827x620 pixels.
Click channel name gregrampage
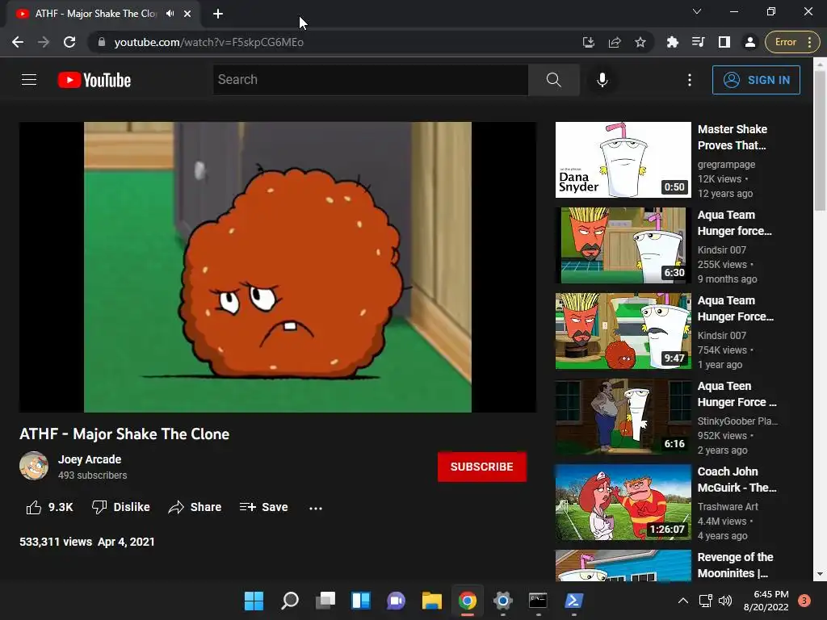726,165
